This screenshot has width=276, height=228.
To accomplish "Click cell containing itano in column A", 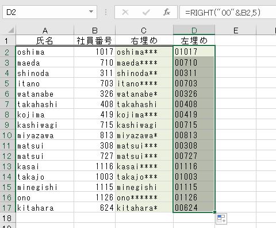I will pos(45,83).
